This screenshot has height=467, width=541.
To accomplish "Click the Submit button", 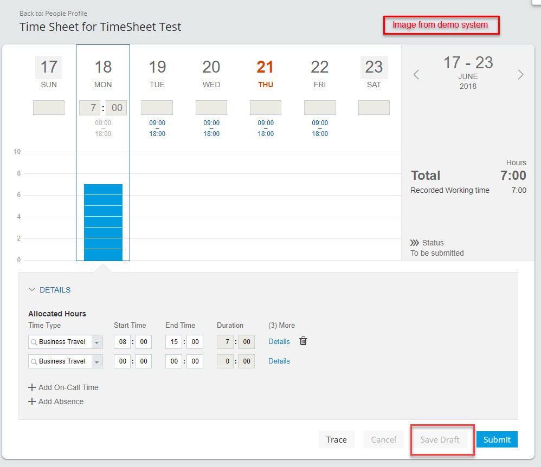I will [497, 439].
